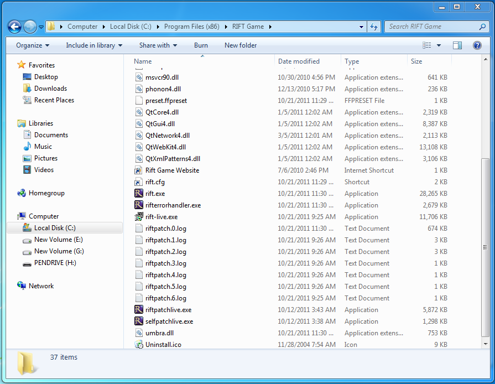
Task: Expand the arrow after RIFT Game breadcrumb
Action: click(270, 27)
